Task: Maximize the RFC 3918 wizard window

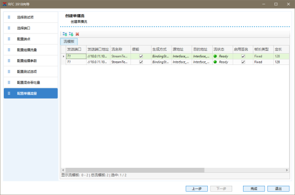Action: [x=276, y=4]
